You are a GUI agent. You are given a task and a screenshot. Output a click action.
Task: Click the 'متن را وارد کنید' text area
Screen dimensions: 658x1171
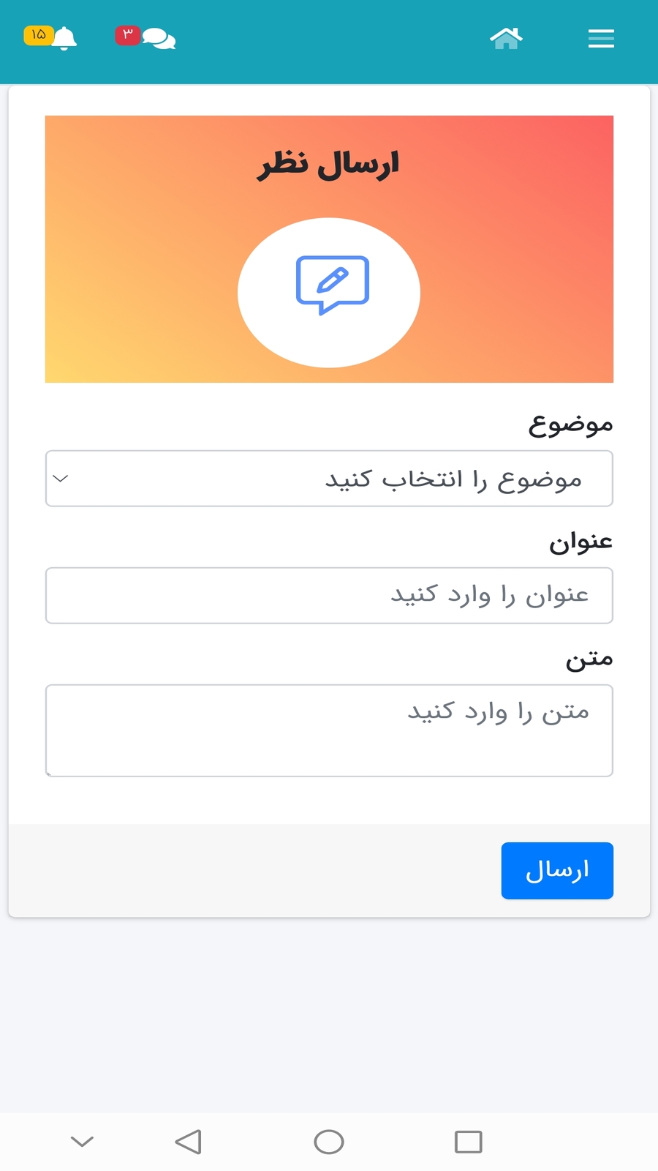329,730
